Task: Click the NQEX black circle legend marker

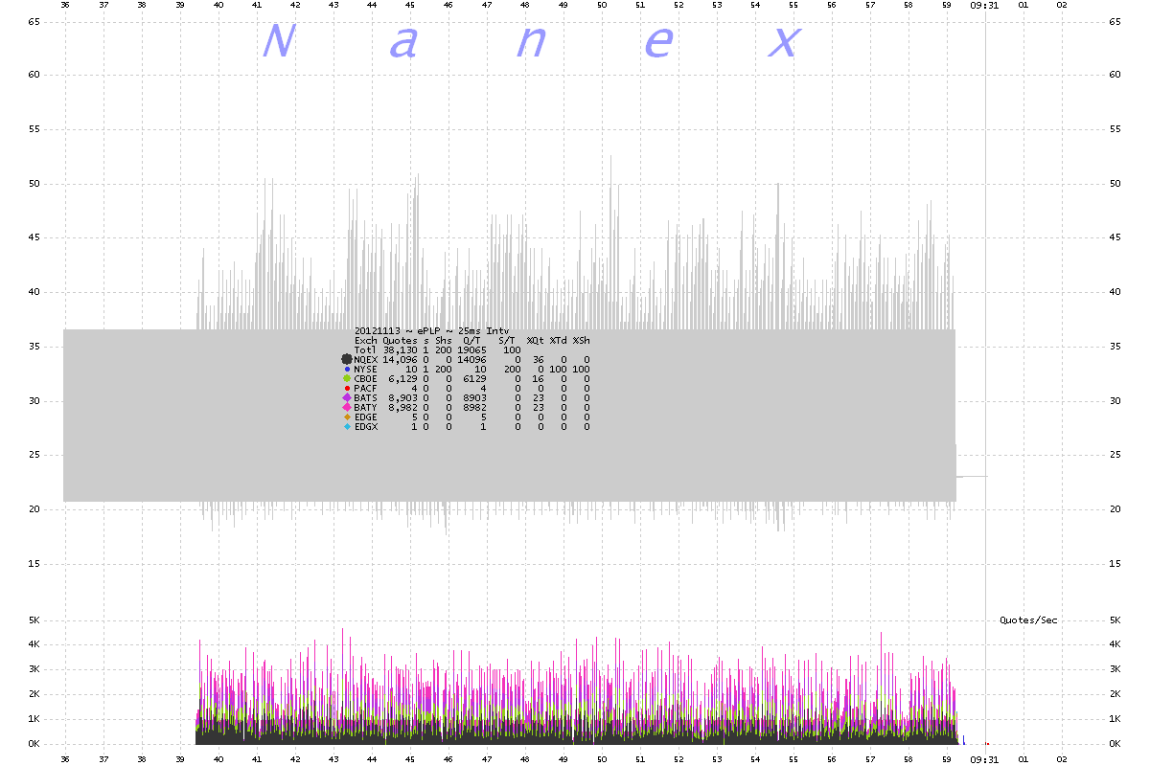Action: point(347,359)
